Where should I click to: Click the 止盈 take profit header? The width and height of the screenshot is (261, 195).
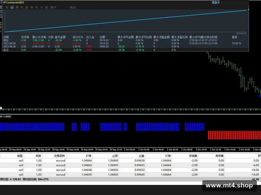click(x=142, y=156)
